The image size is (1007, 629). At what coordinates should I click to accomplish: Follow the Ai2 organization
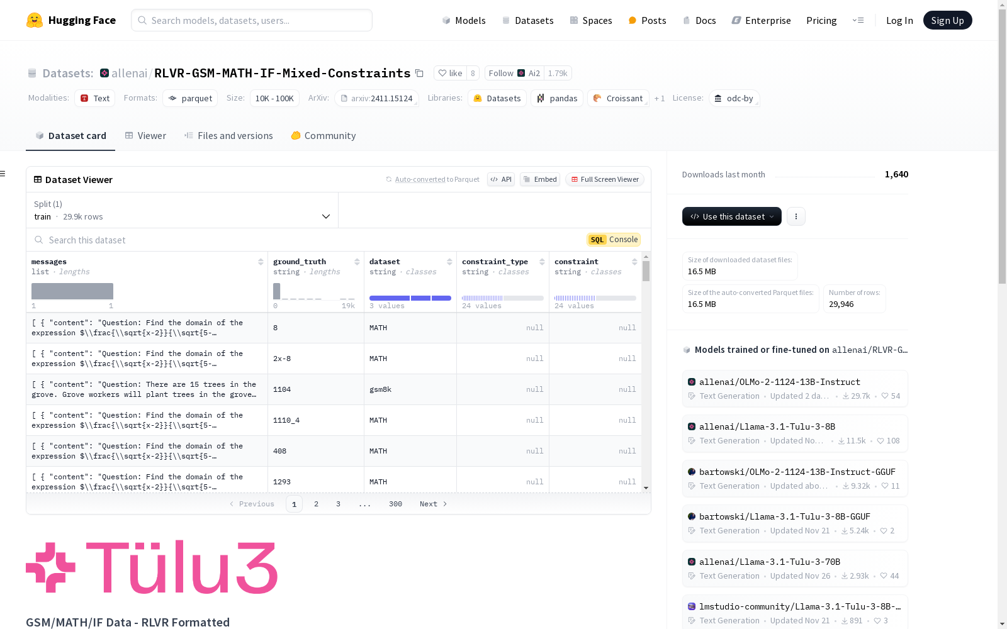pyautogui.click(x=514, y=73)
